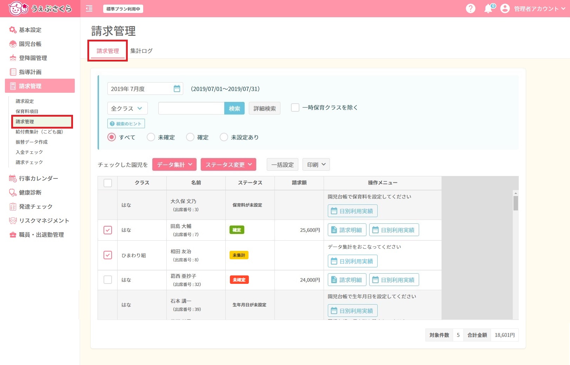
Task: Click the 登降園管理 building icon
Action: (13, 58)
